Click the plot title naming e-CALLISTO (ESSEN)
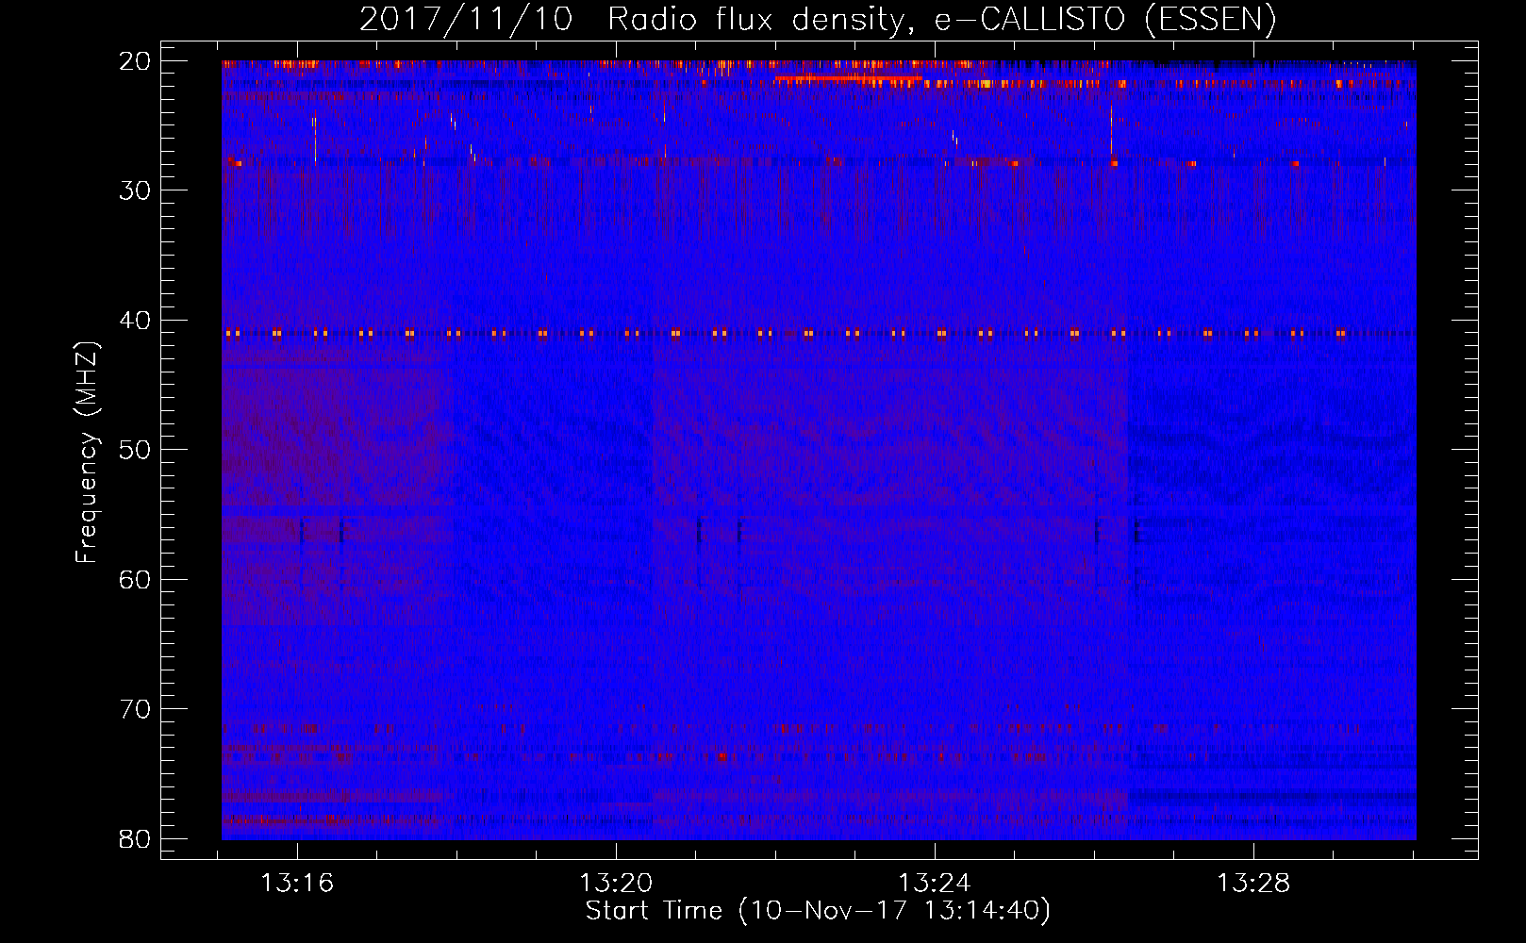Viewport: 1526px width, 943px height. point(818,19)
